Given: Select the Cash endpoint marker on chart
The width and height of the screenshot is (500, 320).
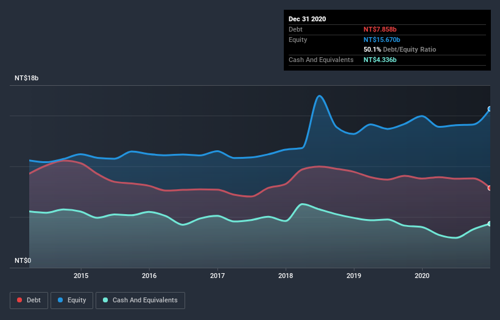Looking at the screenshot, I should (490, 224).
